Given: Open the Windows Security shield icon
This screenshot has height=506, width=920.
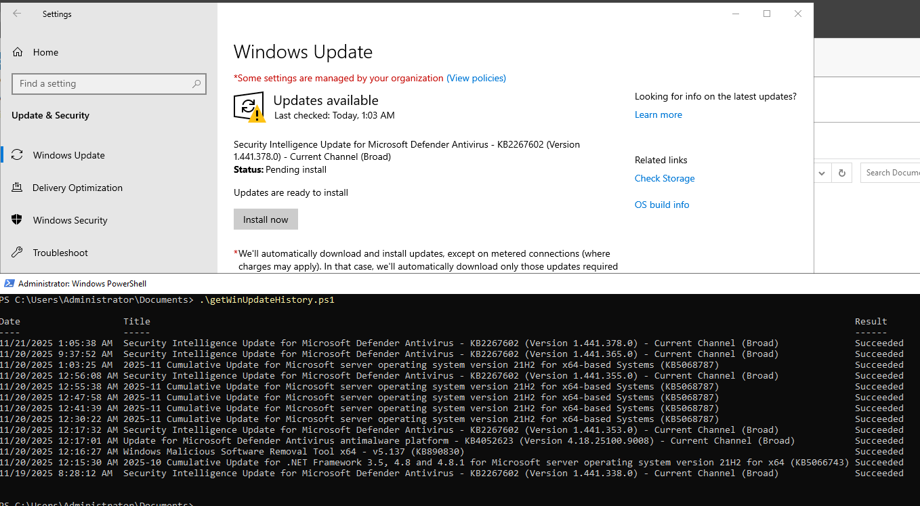Looking at the screenshot, I should tap(18, 220).
